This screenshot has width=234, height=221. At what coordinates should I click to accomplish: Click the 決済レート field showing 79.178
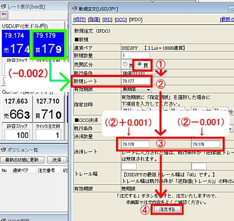click(x=136, y=144)
